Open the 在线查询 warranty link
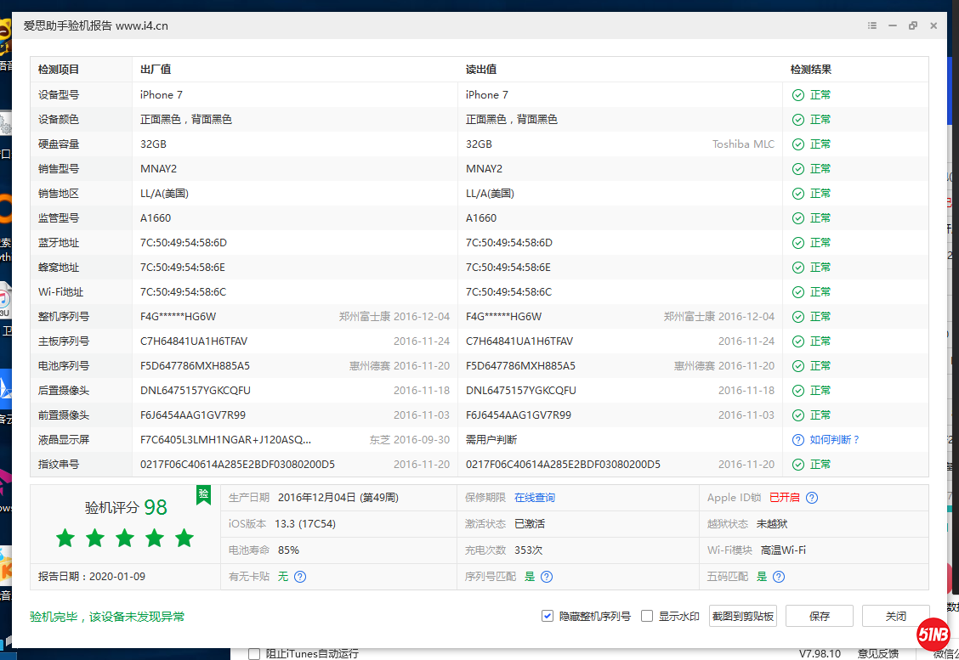Viewport: 959px width, 660px height. coord(535,498)
